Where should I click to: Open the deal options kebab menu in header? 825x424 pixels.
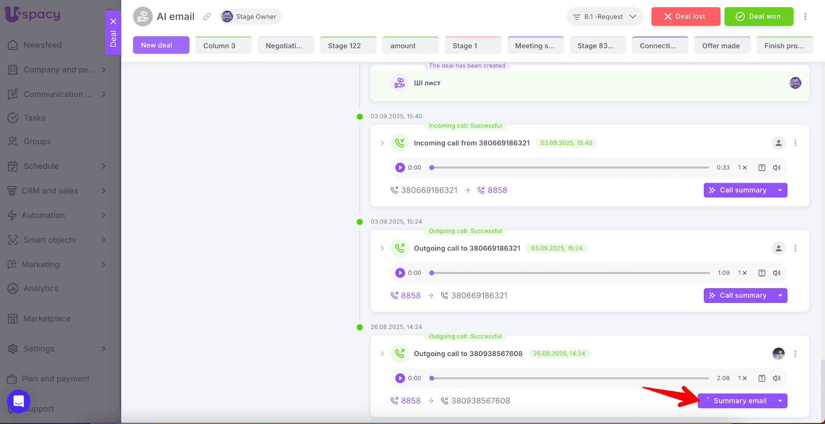point(805,16)
